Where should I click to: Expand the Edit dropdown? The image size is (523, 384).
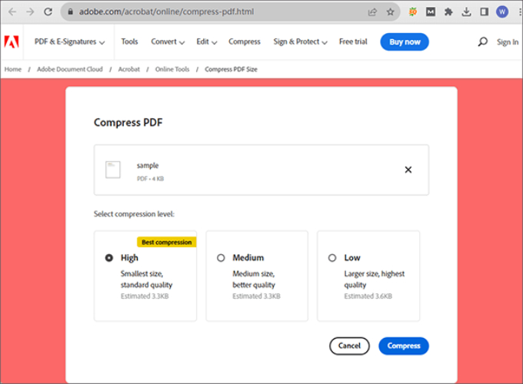[206, 42]
